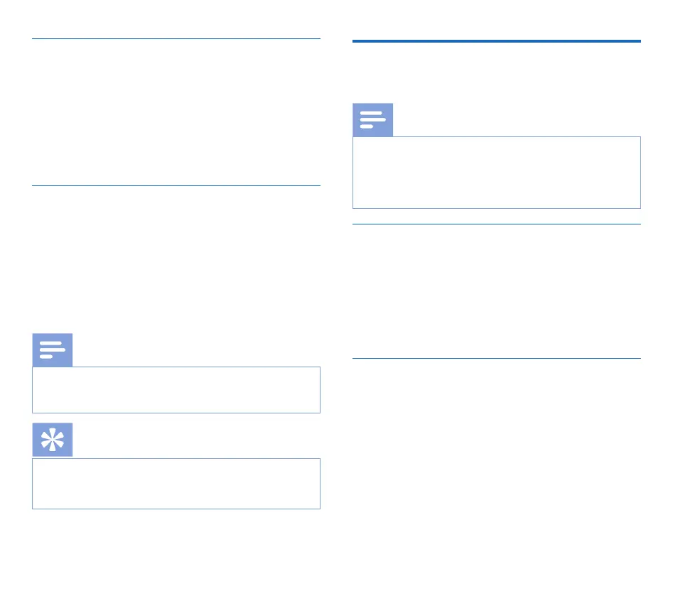Click inside the empty box under the asterisk icon
The width and height of the screenshot is (673, 596).
click(x=176, y=484)
